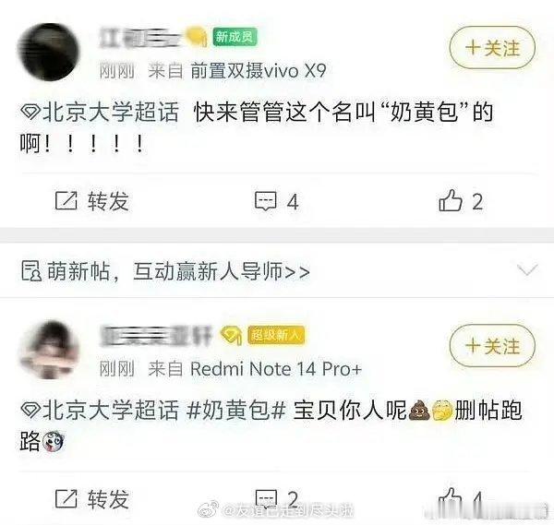Follow the first poster with +关注

492,48
